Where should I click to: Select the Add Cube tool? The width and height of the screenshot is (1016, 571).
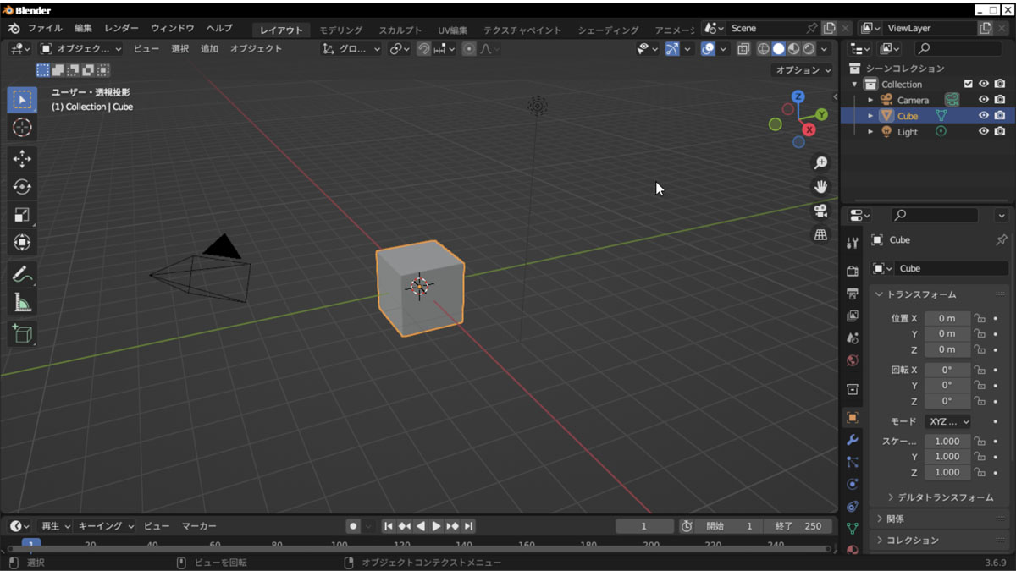[x=22, y=334]
